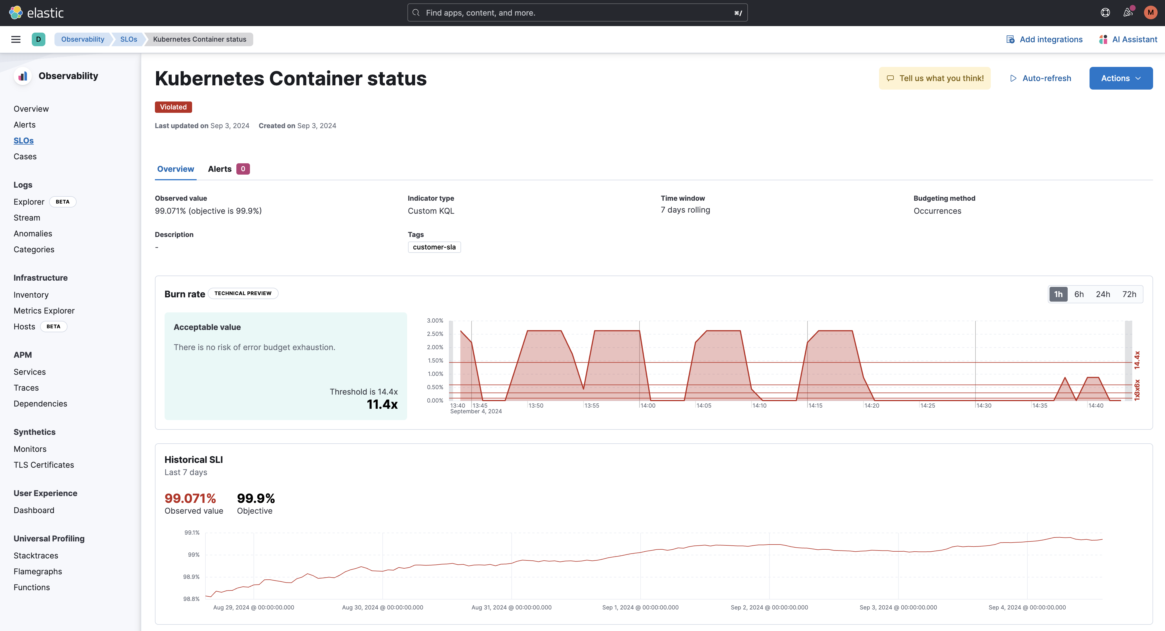Screen dimensions: 1165x631
Task: Click the Add integrations icon
Action: 1010,39
